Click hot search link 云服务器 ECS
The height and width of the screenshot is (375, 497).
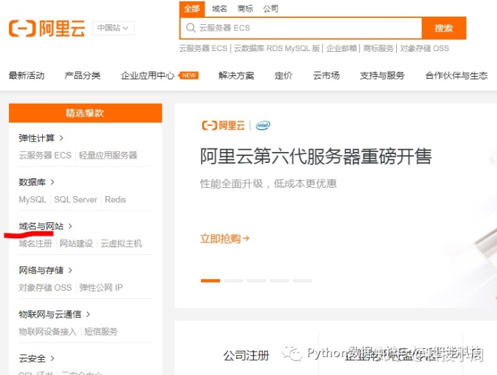(x=203, y=48)
